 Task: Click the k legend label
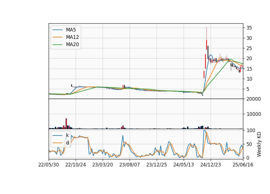click(67, 135)
